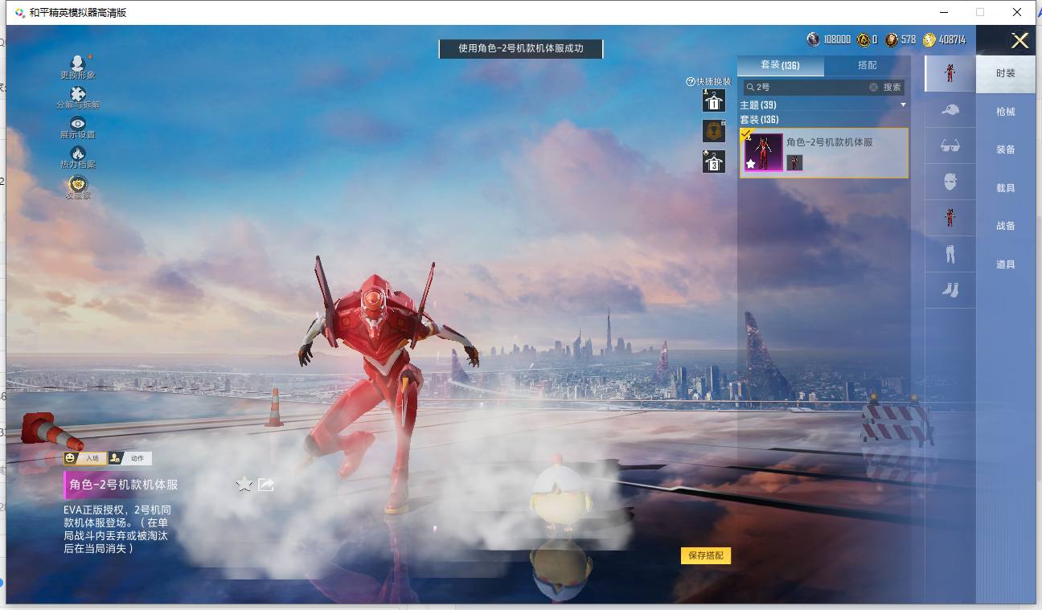Click the 使用角色-2号机款机体服成功 notification banner
Image resolution: width=1042 pixels, height=610 pixels.
[x=521, y=48]
